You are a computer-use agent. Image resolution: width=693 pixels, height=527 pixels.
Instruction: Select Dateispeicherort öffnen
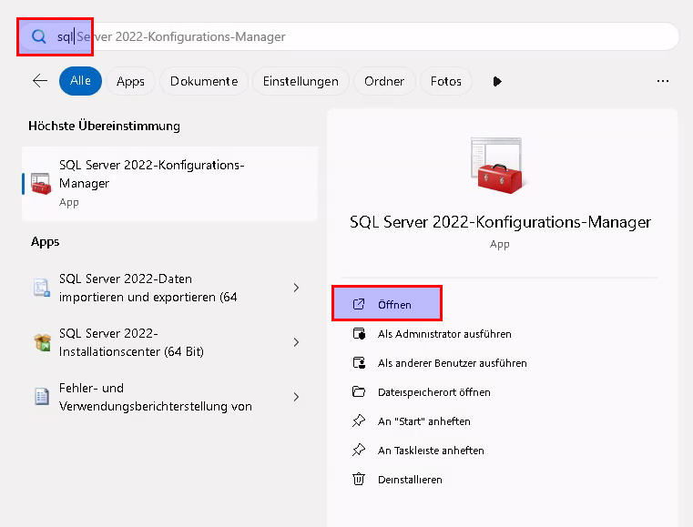[x=433, y=392]
